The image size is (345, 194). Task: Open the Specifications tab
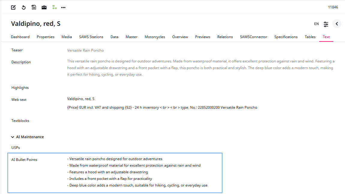tap(286, 37)
